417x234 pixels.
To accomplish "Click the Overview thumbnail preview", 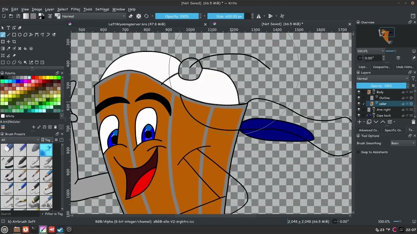I will (386, 35).
